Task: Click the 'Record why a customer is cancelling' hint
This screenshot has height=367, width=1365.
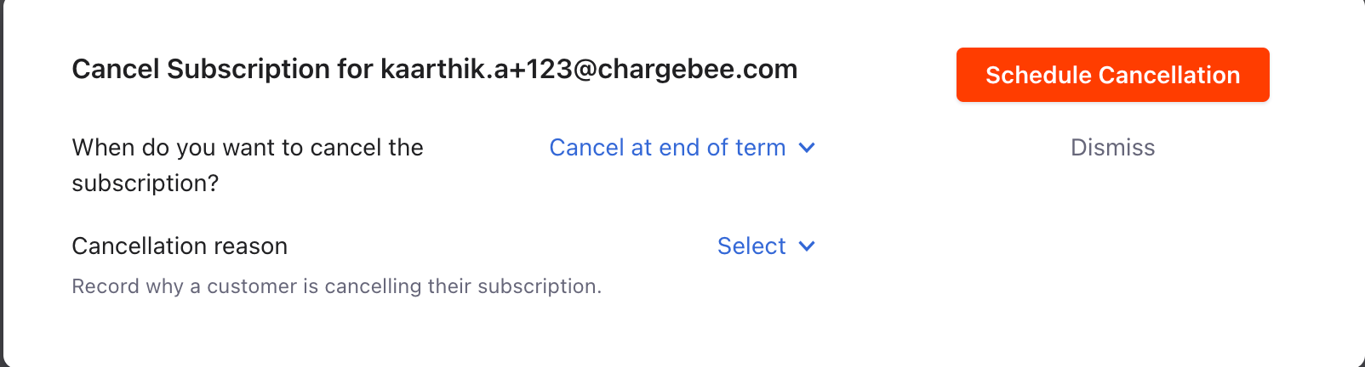Action: point(337,286)
